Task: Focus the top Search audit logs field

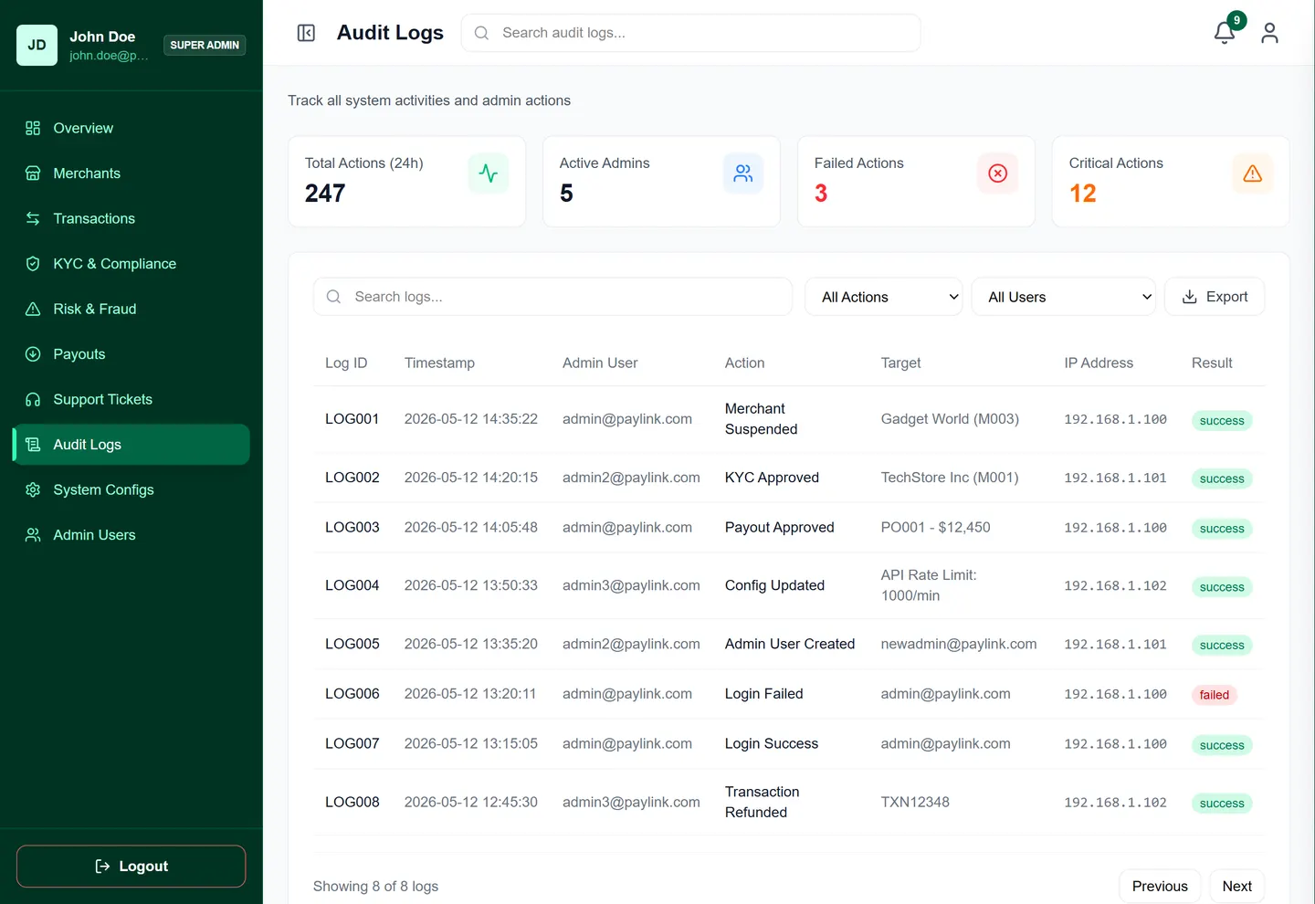Action: point(691,33)
